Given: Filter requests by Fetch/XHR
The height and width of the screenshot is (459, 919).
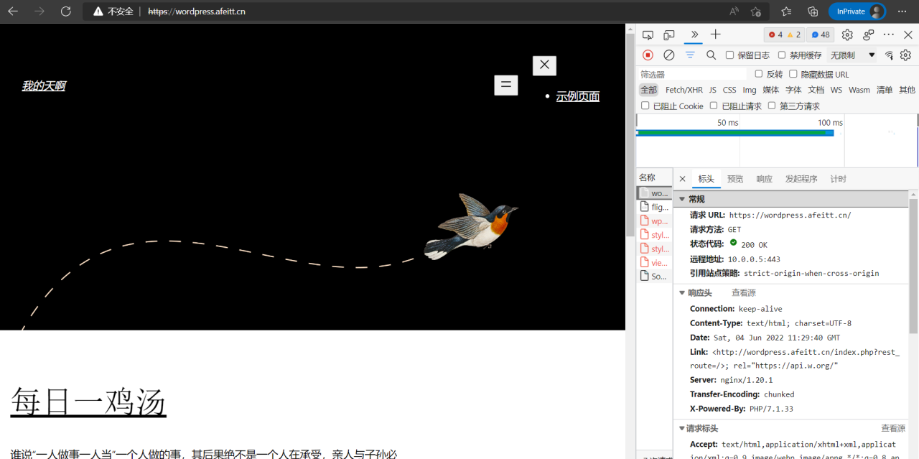Looking at the screenshot, I should point(684,90).
